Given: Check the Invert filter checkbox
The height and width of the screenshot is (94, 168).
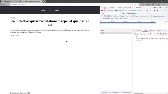Looking at the screenshot, I should tap(120, 13).
